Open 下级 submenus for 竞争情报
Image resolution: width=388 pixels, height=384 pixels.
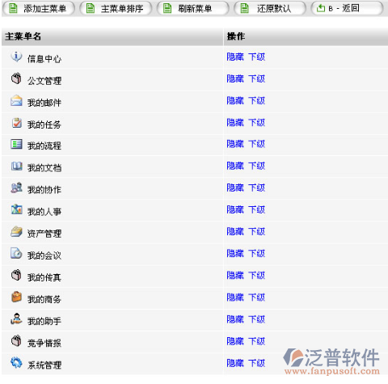tap(257, 341)
